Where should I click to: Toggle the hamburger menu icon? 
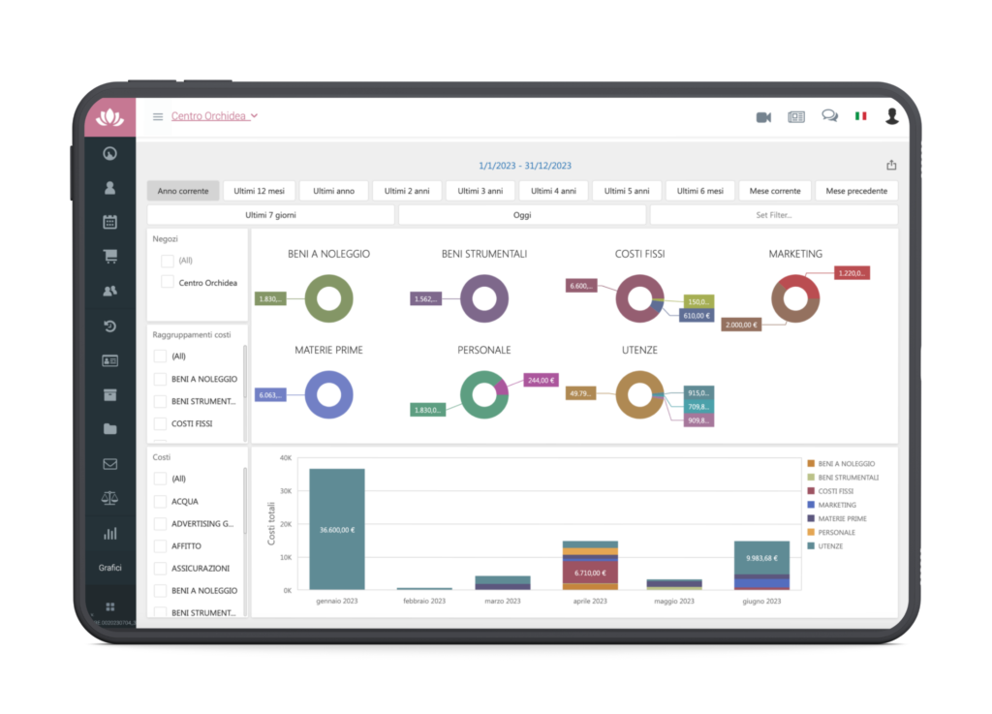pyautogui.click(x=158, y=117)
